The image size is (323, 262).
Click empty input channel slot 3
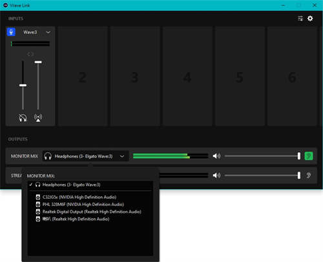[x=135, y=76]
